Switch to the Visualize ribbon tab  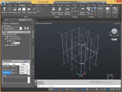(x=46, y=5)
